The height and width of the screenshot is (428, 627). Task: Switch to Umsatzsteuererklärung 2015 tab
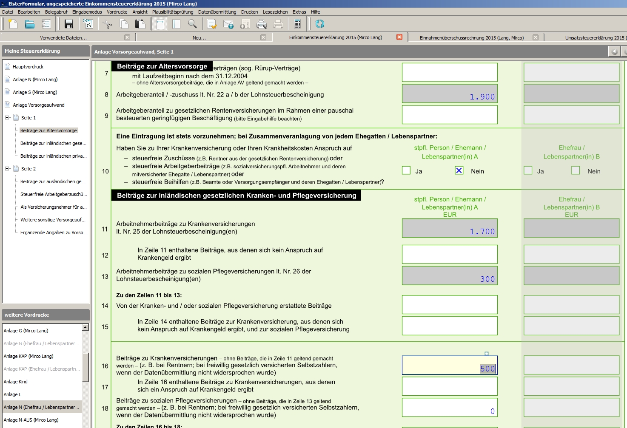(595, 37)
